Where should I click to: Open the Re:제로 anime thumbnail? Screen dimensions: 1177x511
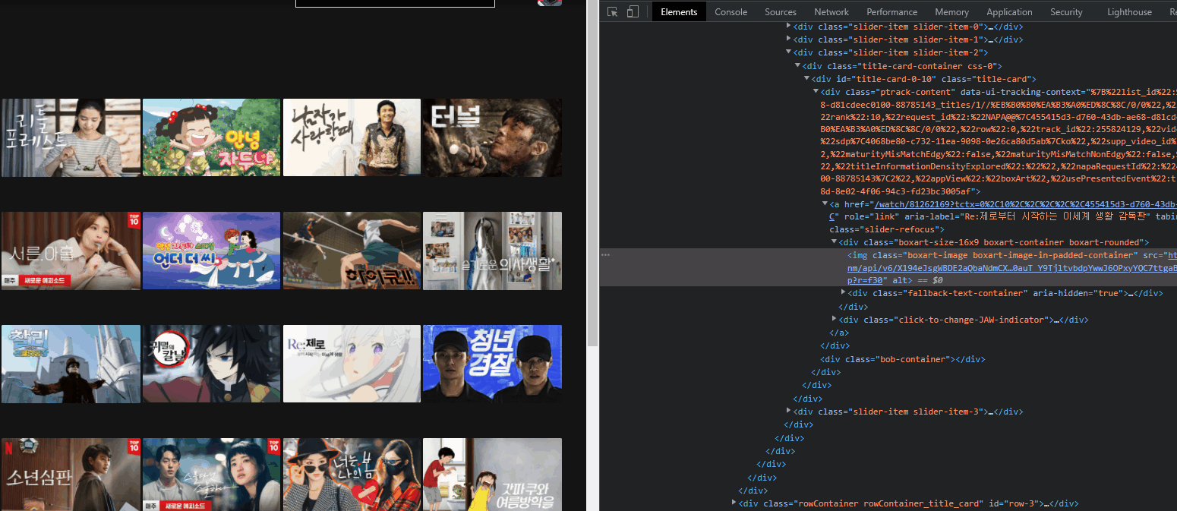[x=352, y=364]
